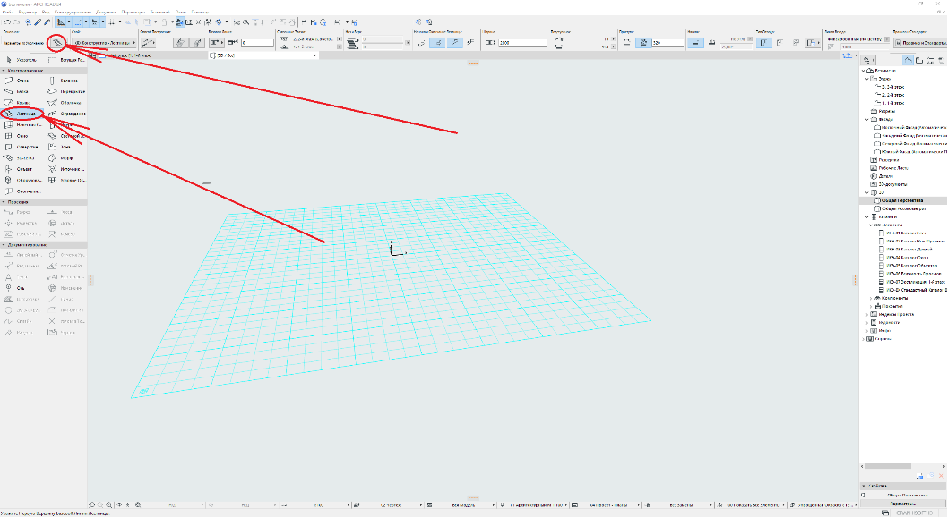Viewport: 947px width, 517px height.
Task: Click the stair width input field showing 2000
Action: click(521, 43)
